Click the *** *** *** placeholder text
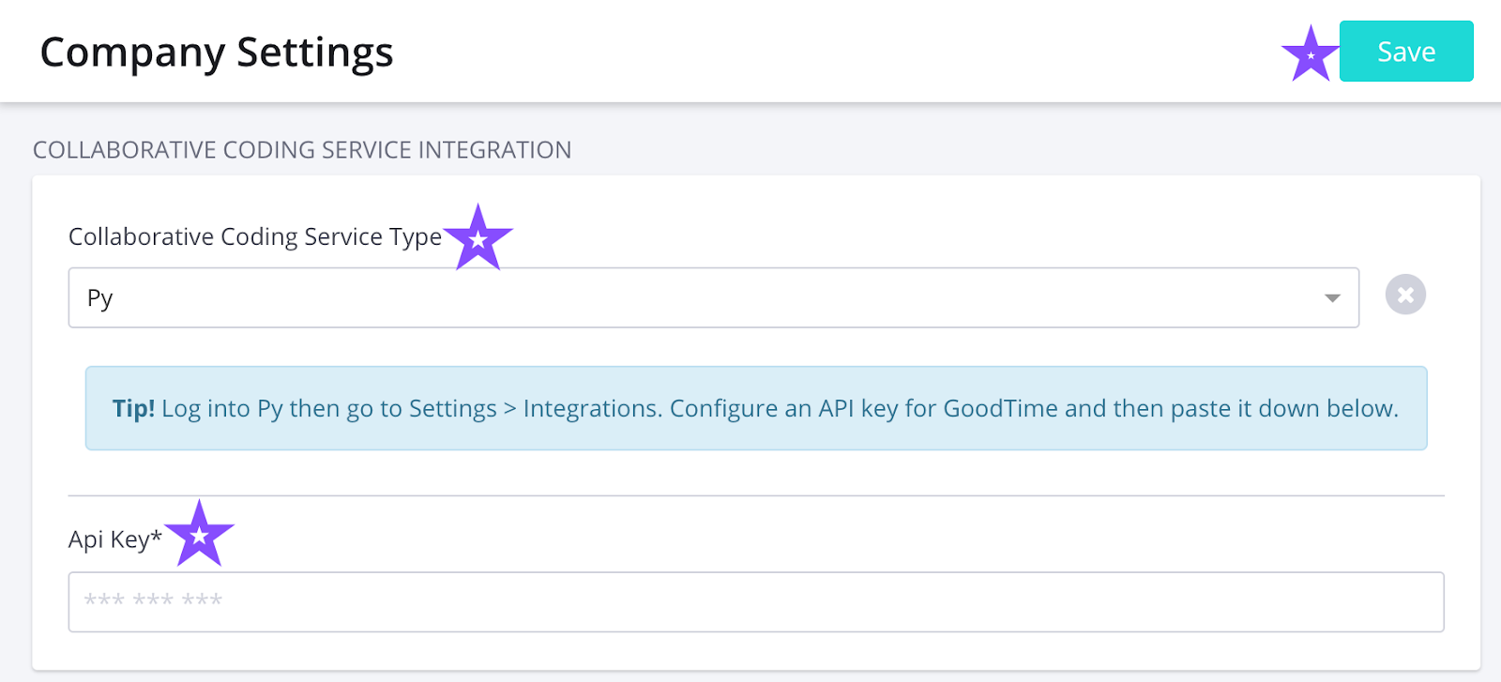1501x682 pixels. point(153,601)
